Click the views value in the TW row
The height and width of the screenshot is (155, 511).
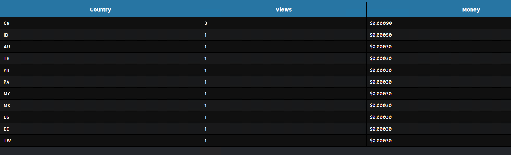(206, 141)
